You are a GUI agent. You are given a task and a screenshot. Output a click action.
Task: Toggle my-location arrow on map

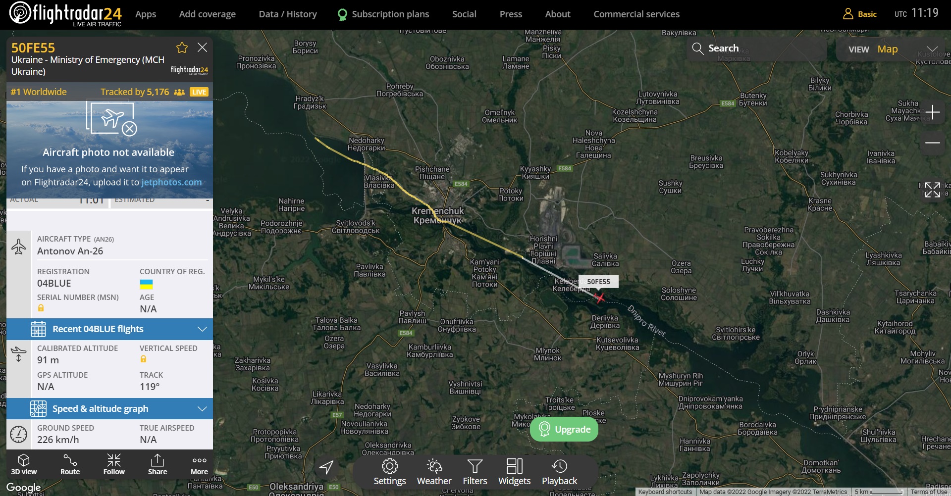326,467
